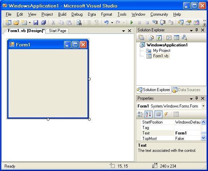
Task: Click the Solution Explorer toolbar icon with magnifier
Action: tap(181, 23)
